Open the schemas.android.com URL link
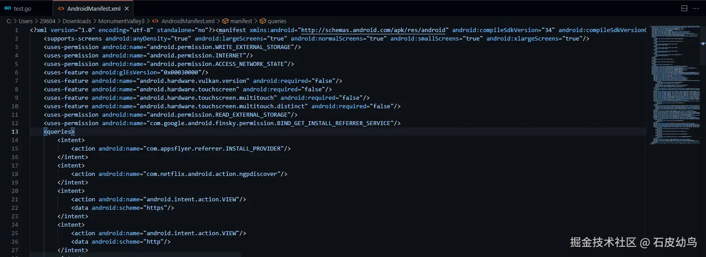706x257 pixels. click(x=373, y=30)
